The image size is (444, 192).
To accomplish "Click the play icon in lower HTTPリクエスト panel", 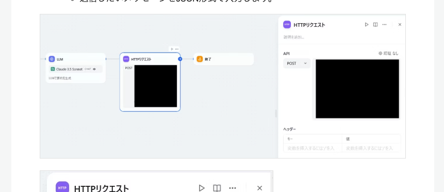I will point(201,188).
